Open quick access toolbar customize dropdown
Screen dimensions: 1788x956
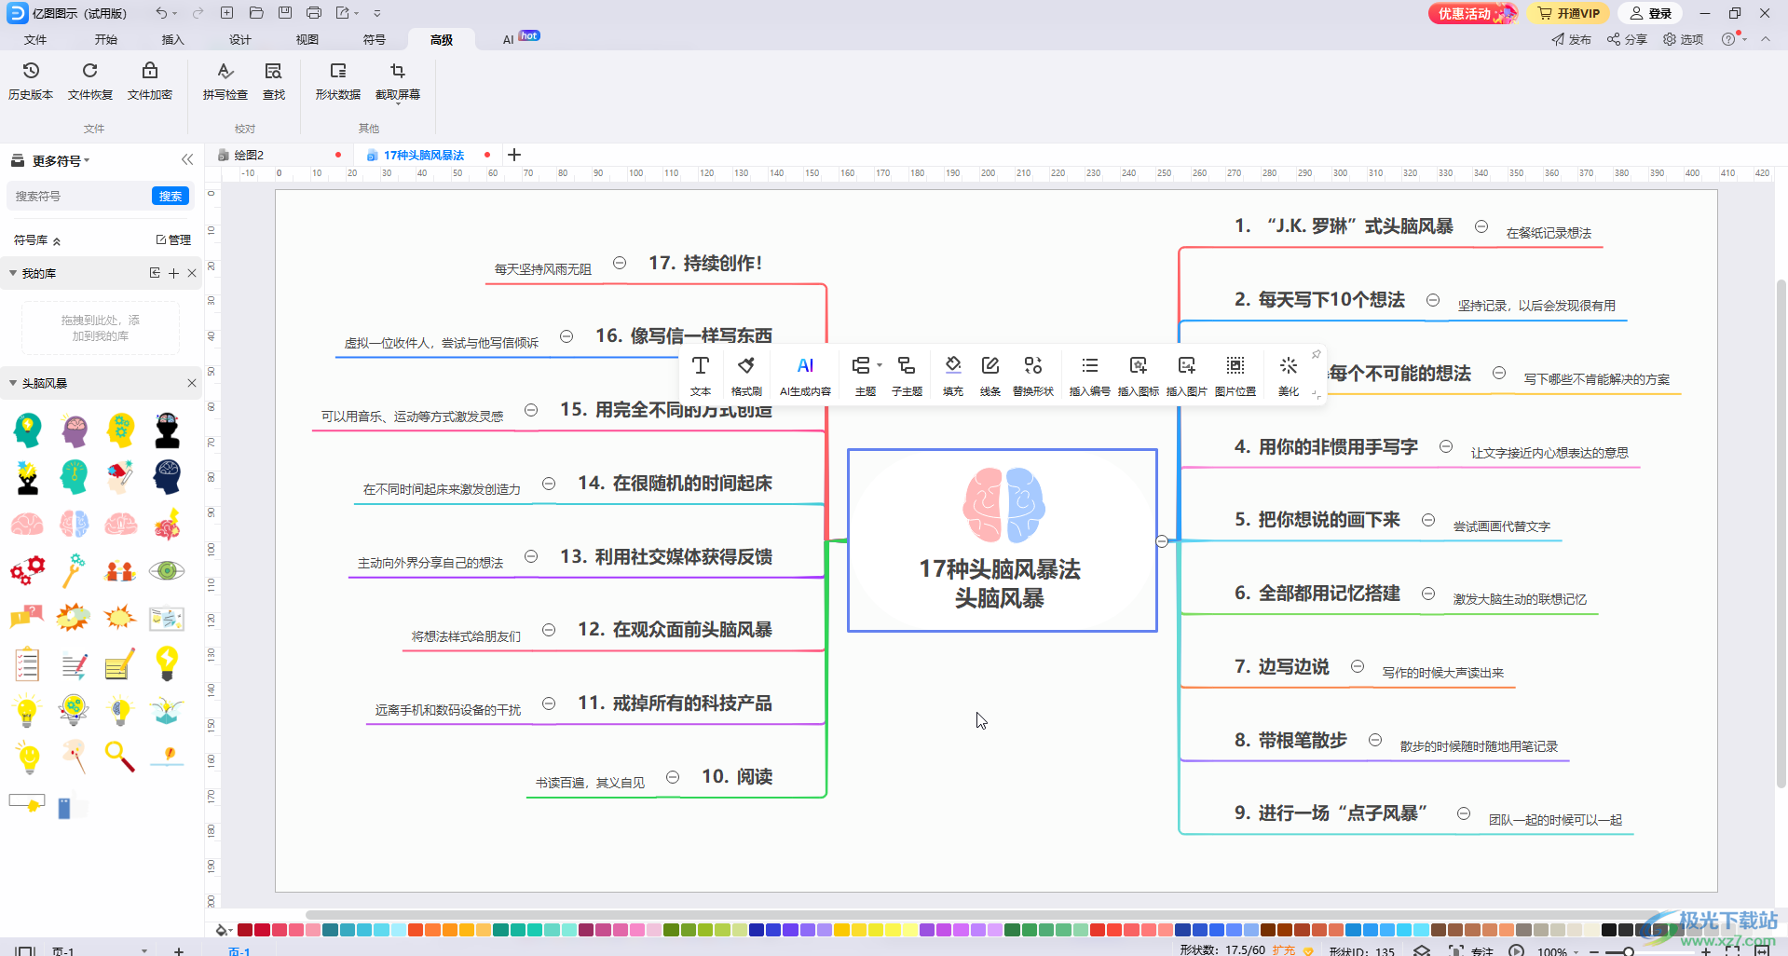tap(377, 13)
